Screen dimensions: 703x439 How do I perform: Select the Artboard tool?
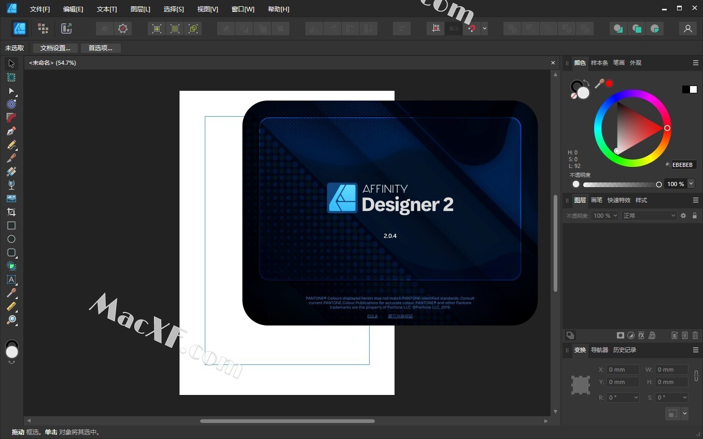click(11, 77)
